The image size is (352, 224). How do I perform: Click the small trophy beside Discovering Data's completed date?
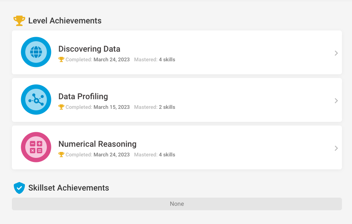coord(61,59)
